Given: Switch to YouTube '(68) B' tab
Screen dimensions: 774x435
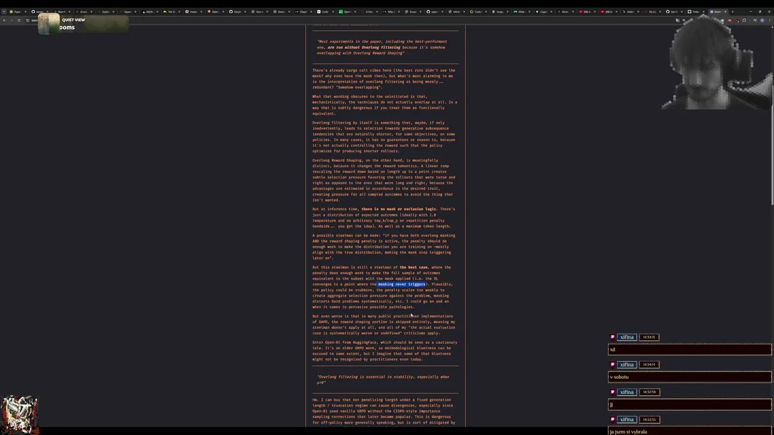Looking at the screenshot, I should 610,11.
